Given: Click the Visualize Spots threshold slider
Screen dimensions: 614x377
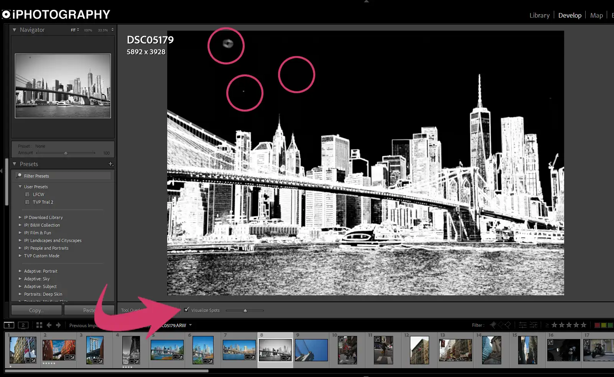Looking at the screenshot, I should (x=245, y=311).
